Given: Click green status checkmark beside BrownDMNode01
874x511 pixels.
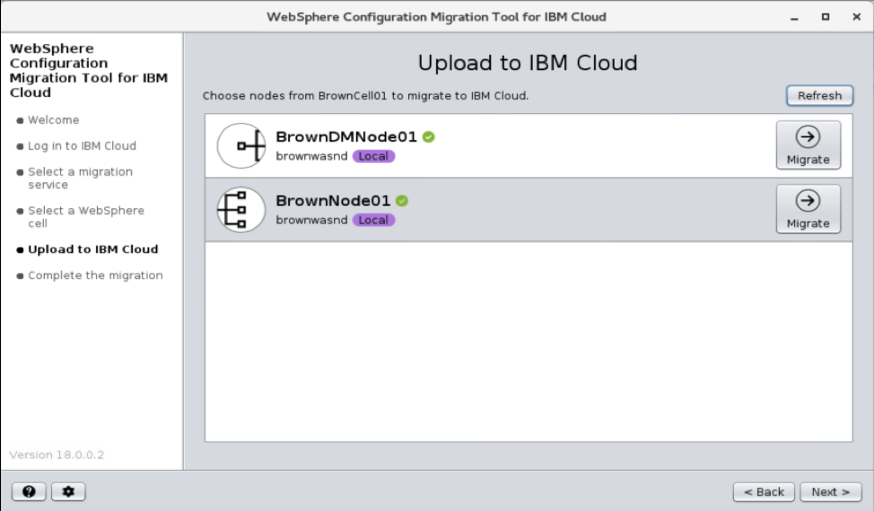Looking at the screenshot, I should pyautogui.click(x=429, y=137).
